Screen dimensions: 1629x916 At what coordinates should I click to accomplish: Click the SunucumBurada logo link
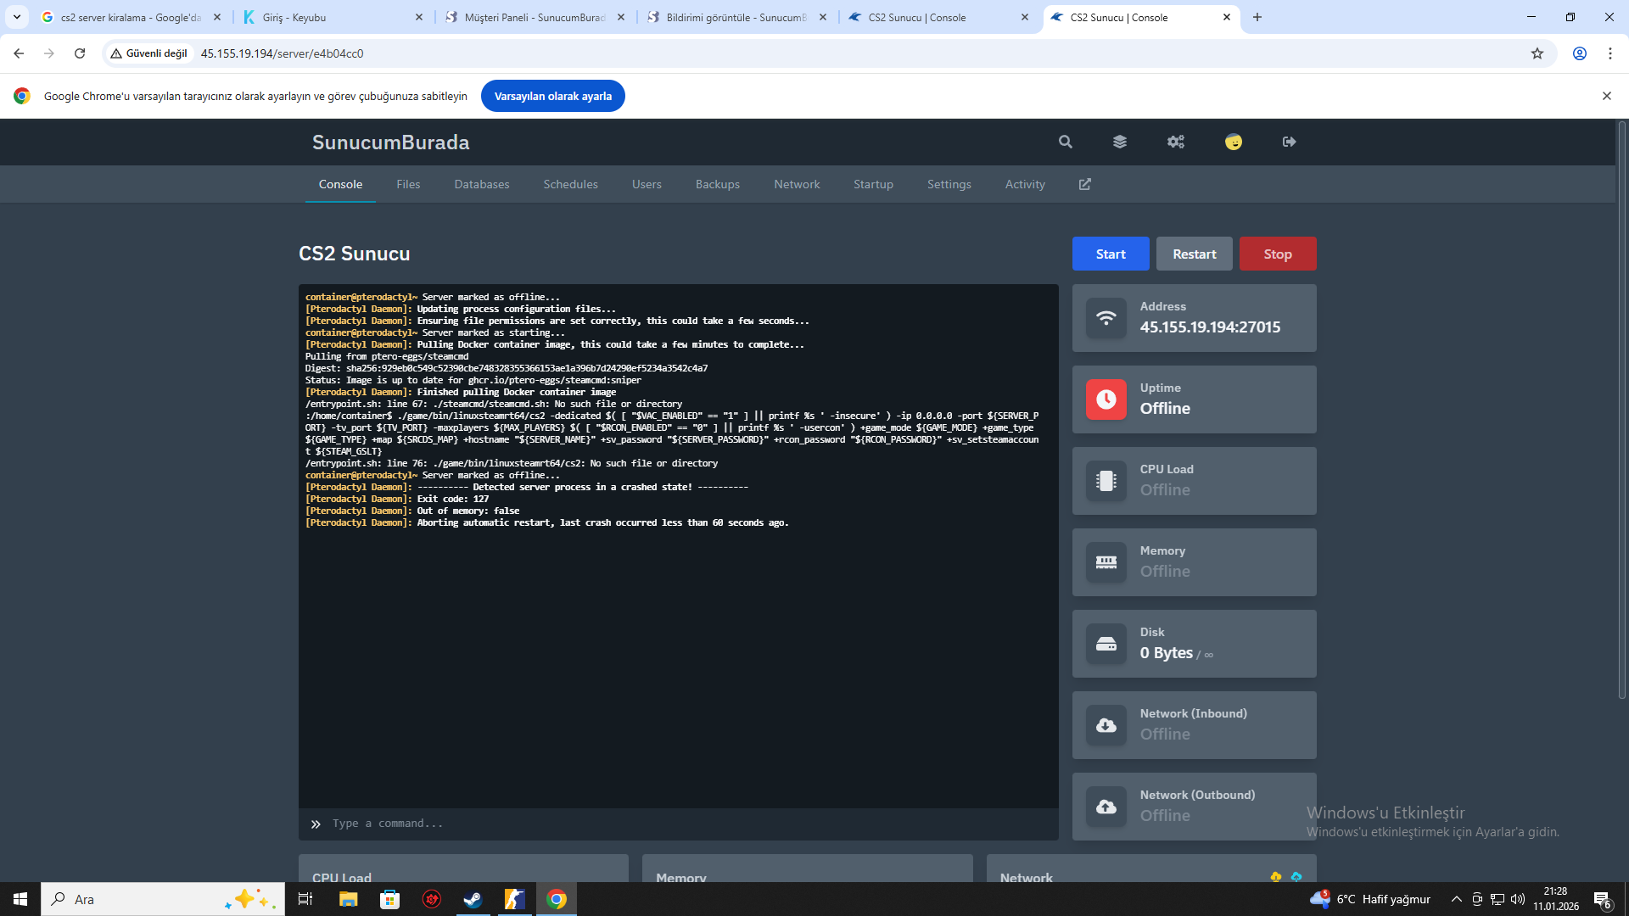pos(390,142)
